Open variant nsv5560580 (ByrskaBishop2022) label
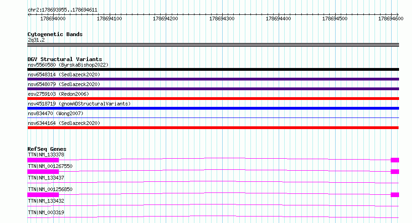412x223 pixels. (68, 65)
